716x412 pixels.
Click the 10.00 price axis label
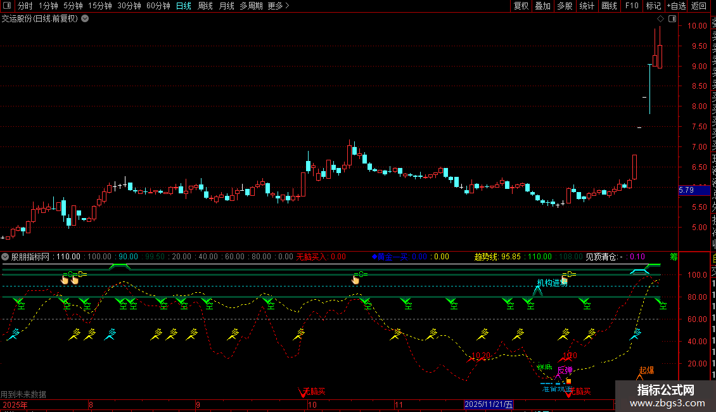click(697, 26)
